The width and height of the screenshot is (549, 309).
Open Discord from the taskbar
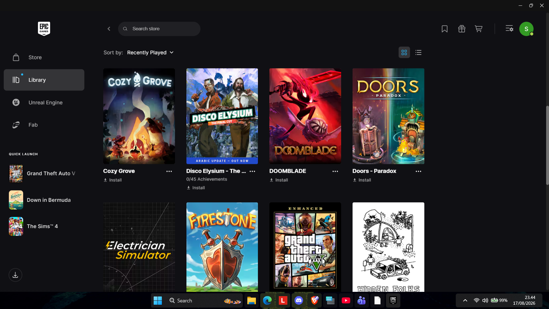click(299, 301)
